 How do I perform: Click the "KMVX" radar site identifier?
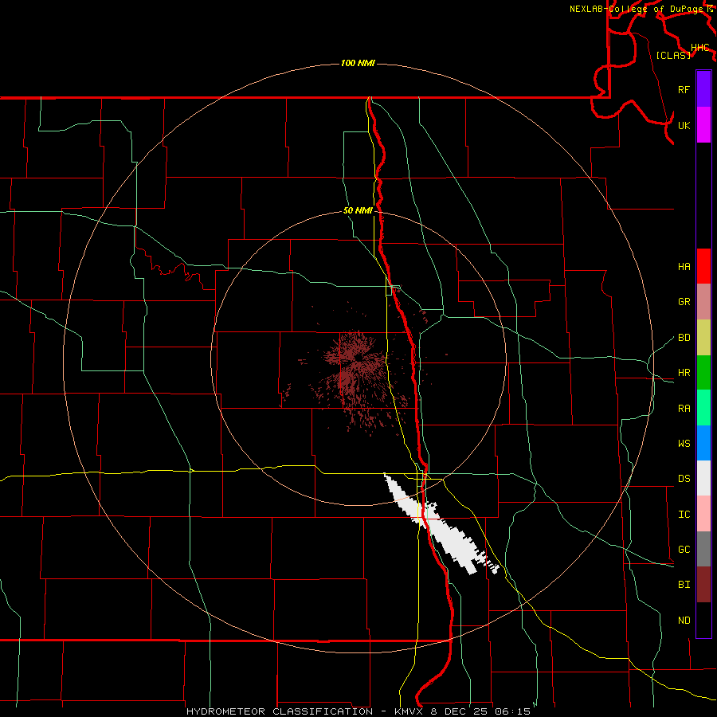point(410,711)
